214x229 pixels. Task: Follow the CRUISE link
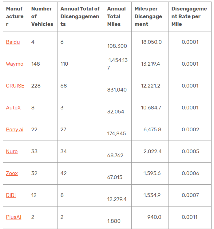(x=15, y=86)
